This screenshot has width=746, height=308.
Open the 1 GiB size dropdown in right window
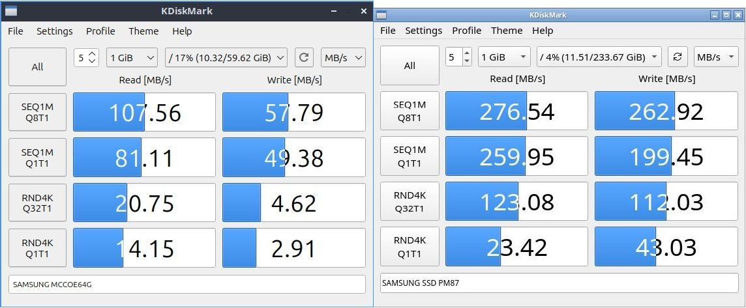[x=504, y=57]
